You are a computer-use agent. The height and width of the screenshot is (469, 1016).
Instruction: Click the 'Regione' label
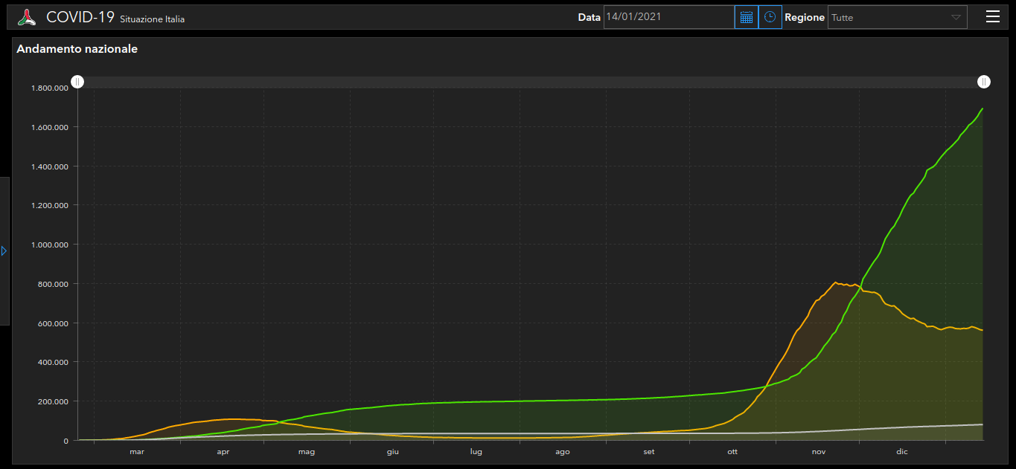tap(805, 17)
